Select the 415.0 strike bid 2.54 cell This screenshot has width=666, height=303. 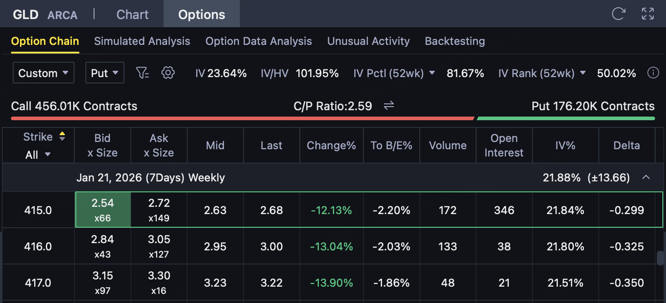pyautogui.click(x=103, y=210)
